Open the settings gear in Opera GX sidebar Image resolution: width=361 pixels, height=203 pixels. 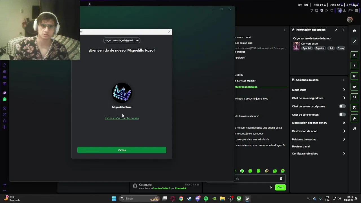tap(5, 127)
